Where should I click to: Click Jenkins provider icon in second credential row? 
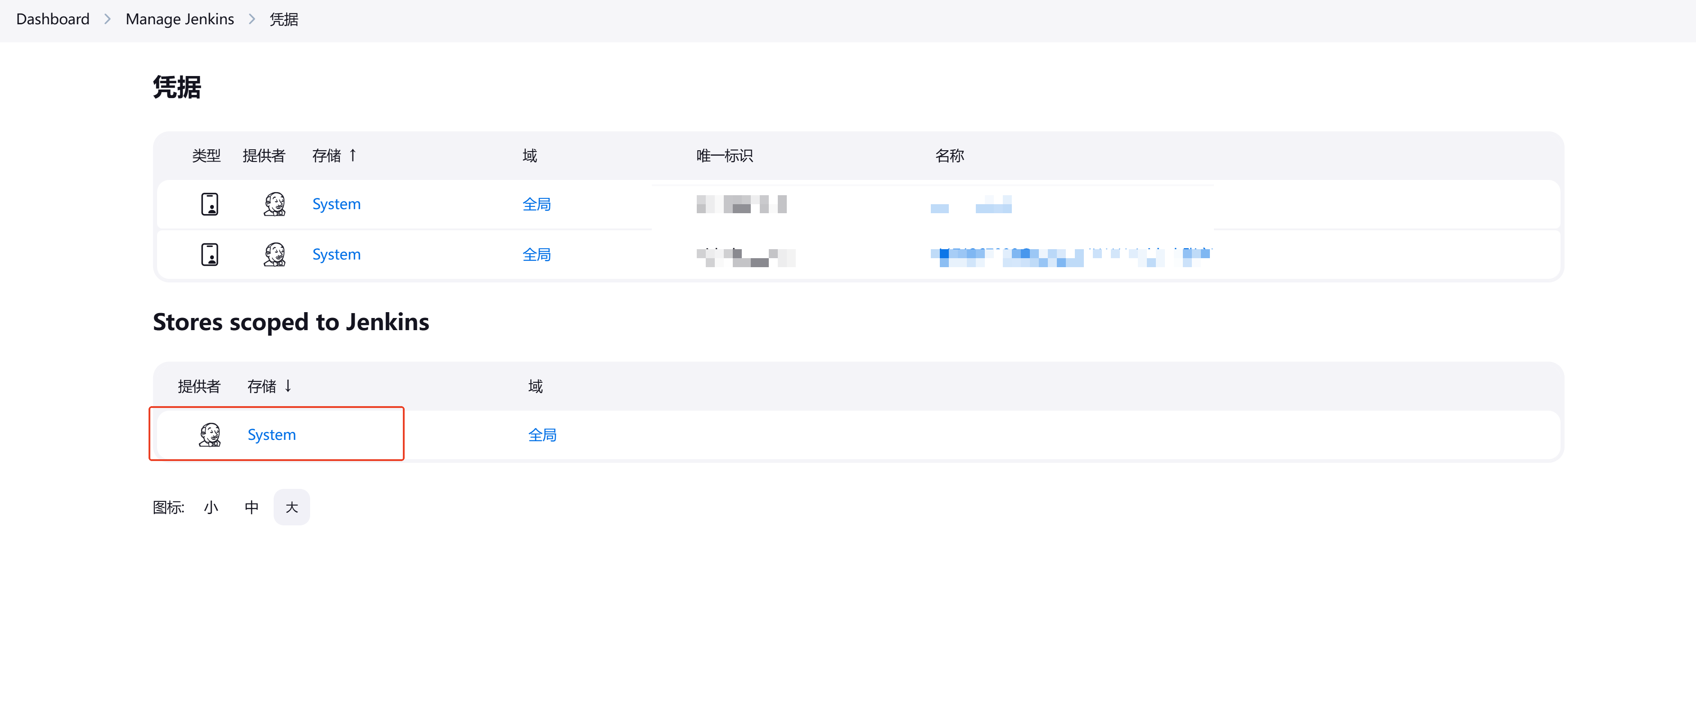pyautogui.click(x=275, y=255)
